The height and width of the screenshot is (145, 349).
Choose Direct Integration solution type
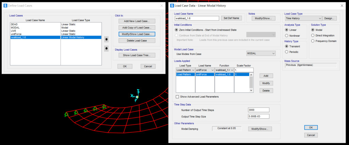313,35
